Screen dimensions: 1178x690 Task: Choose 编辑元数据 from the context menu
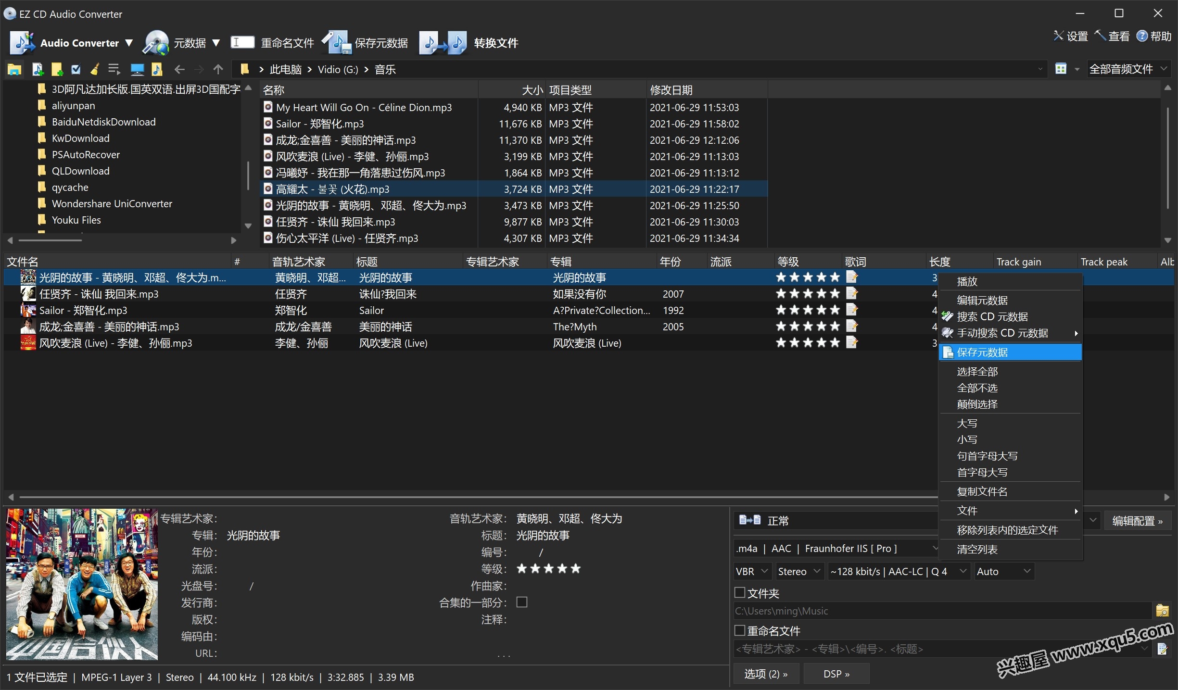[1010, 300]
